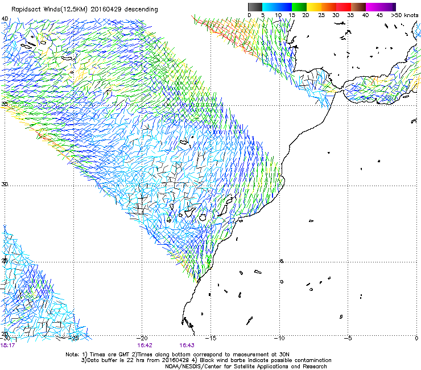Select the gray 0-5 knots legend swatch

[x=255, y=7]
